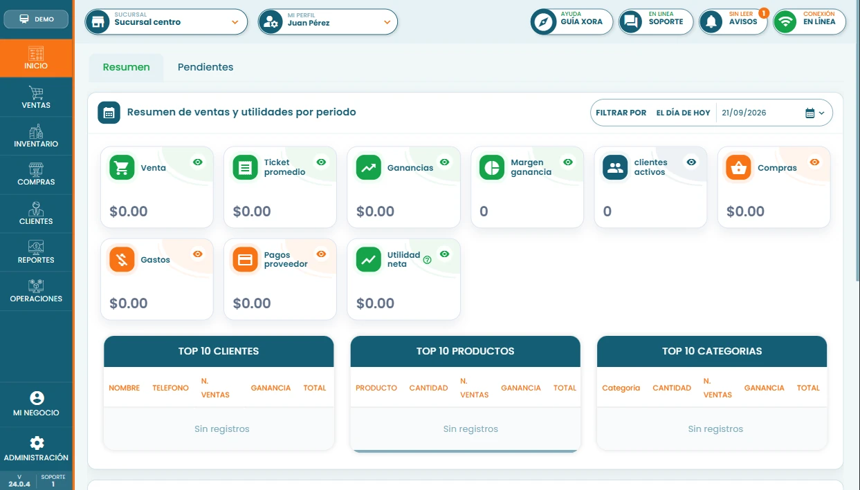
Task: Click the Top 10 Categorias header
Action: [x=712, y=351]
